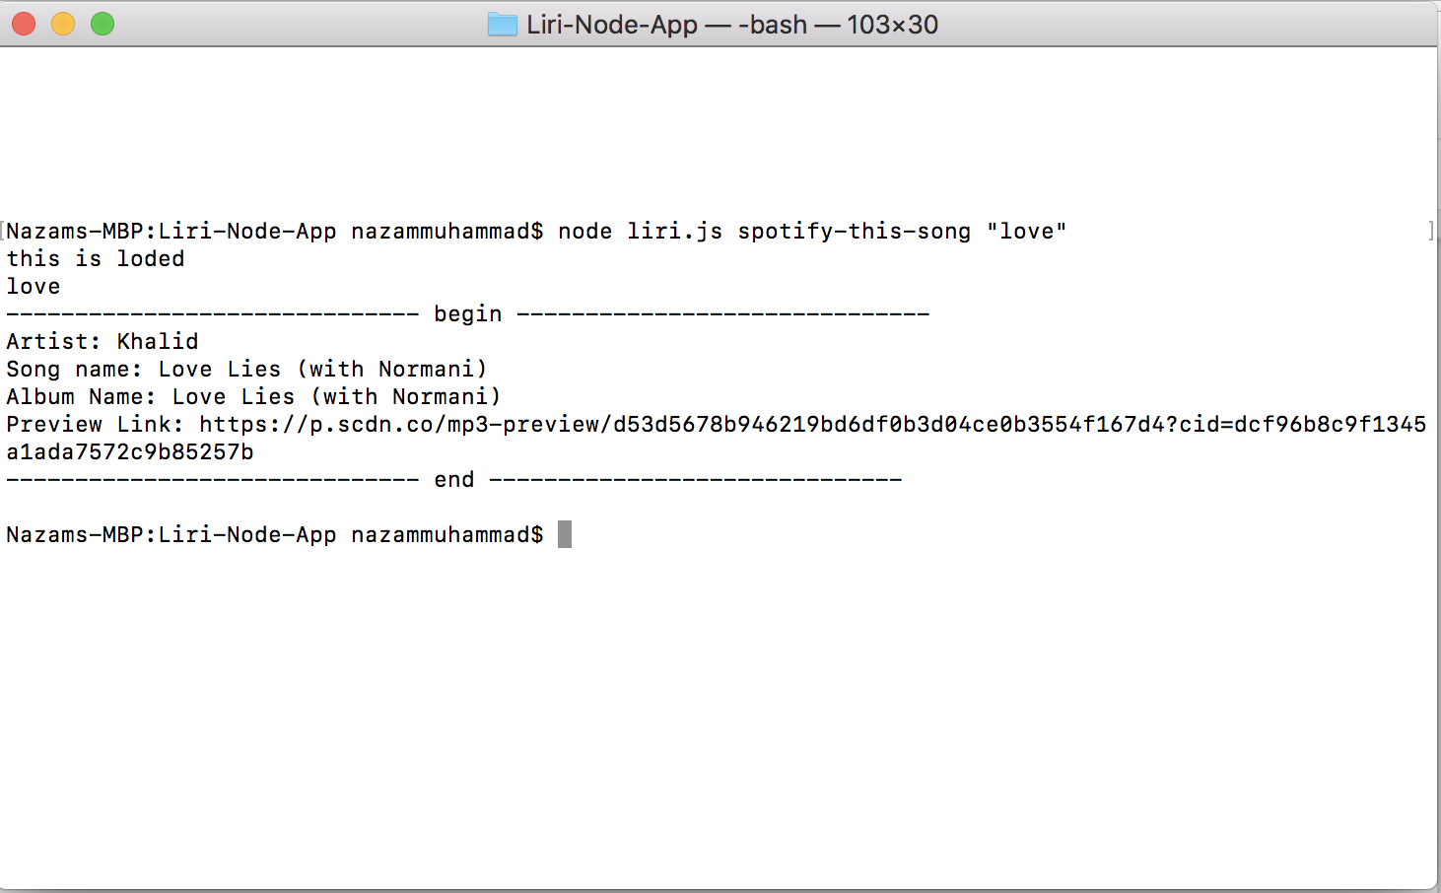Click the p.scdn.co mp3-preview link
Screen dimensions: 1441x893
tap(813, 425)
